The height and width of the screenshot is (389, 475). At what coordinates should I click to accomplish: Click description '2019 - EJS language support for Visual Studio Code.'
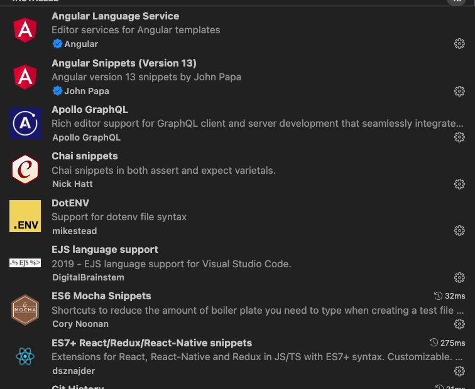171,264
